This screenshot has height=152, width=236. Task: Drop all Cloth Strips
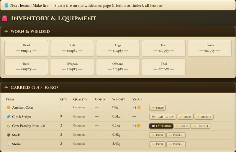point(185,117)
